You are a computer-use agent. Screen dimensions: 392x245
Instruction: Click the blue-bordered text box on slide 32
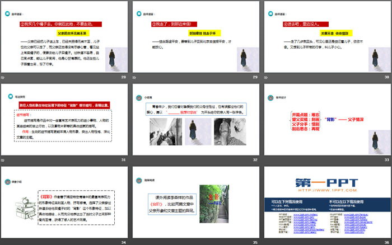click(x=196, y=110)
